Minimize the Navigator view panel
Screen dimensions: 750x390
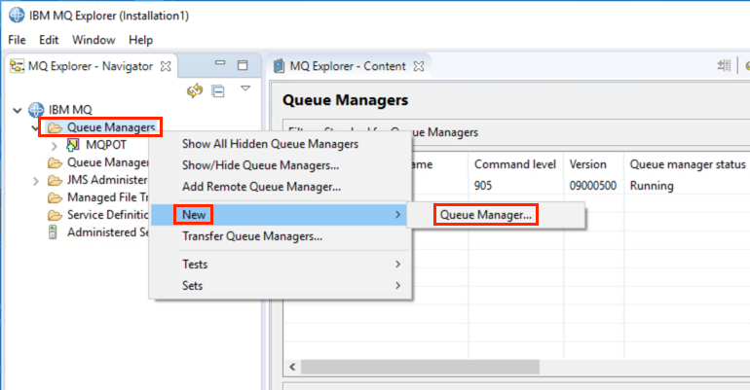[220, 63]
